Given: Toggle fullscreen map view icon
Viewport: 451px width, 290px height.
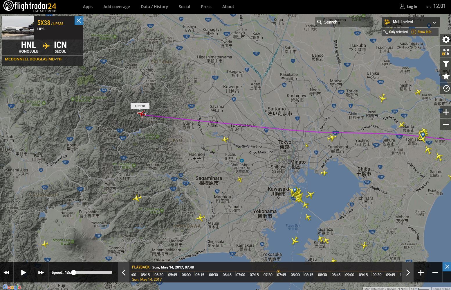Looking at the screenshot, I should click(446, 52).
